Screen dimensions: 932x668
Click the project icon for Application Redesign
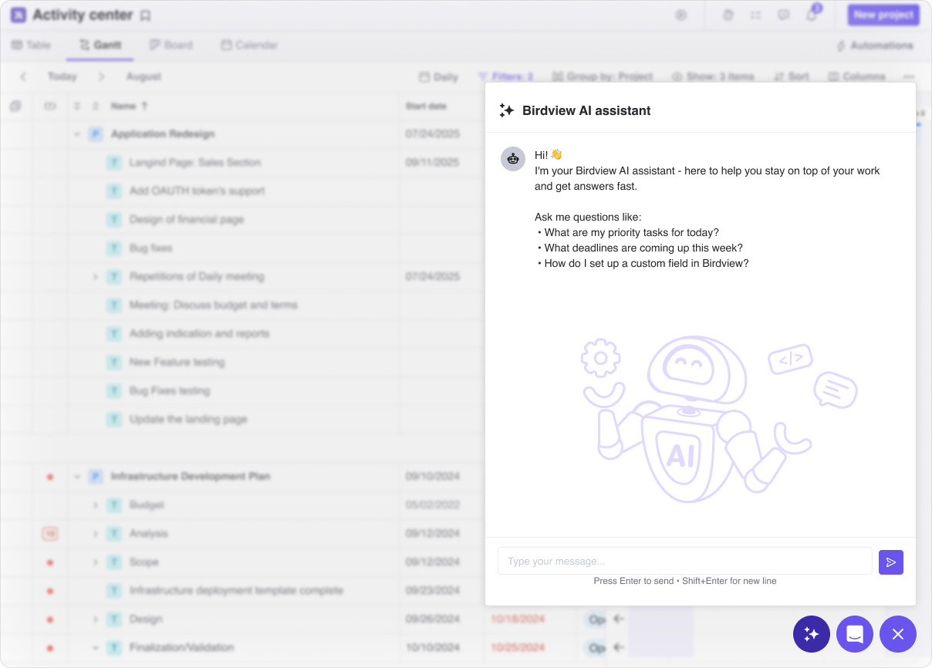pos(96,134)
